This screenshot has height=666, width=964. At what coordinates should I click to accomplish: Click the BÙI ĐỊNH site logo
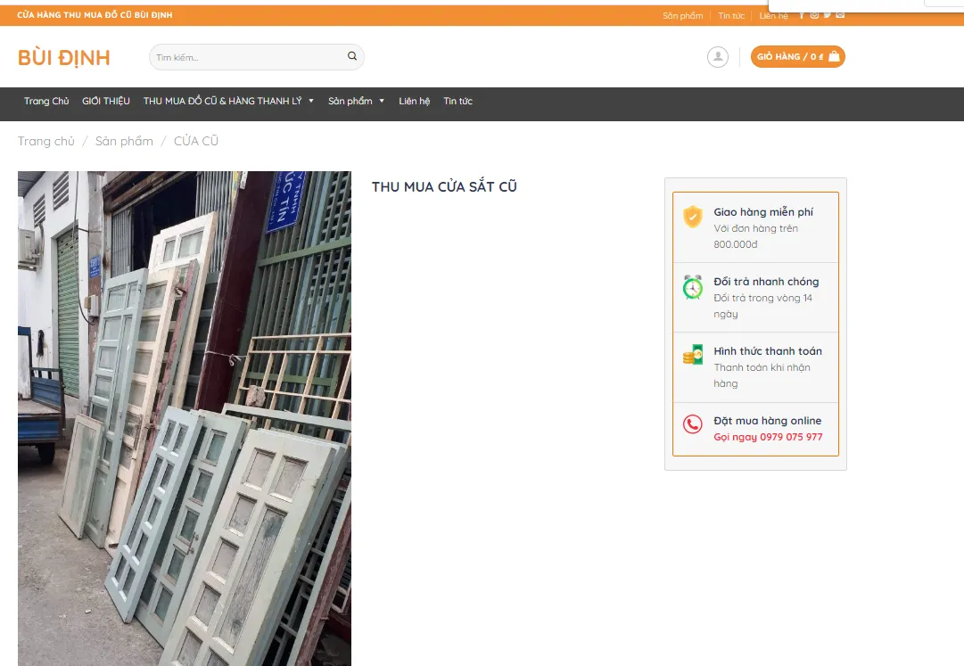(64, 58)
